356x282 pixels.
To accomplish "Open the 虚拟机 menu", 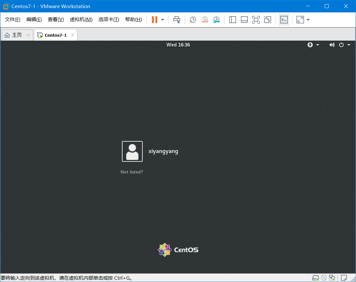I will pyautogui.click(x=81, y=19).
